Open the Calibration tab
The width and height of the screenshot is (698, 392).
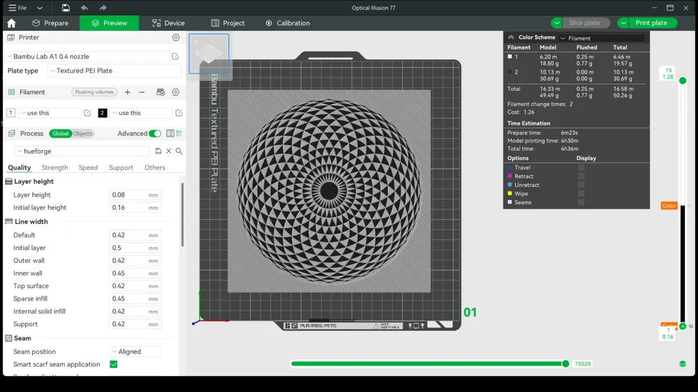point(288,23)
